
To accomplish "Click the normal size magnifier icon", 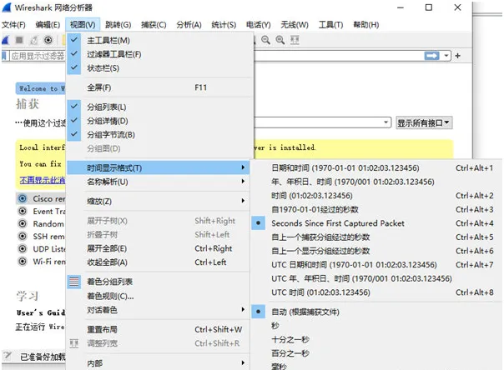I will coord(280,40).
